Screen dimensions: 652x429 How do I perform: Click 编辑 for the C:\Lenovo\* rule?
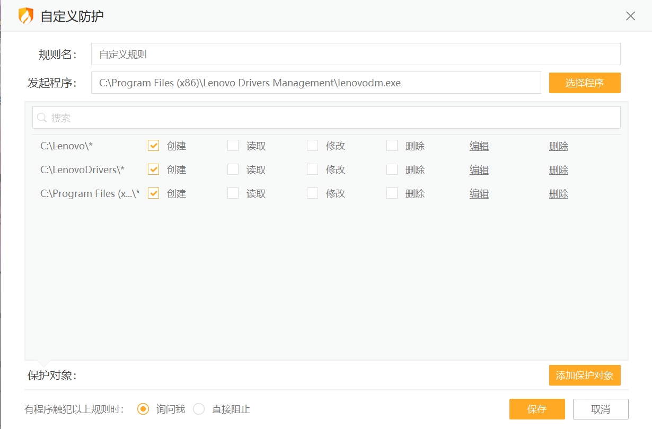coord(479,146)
